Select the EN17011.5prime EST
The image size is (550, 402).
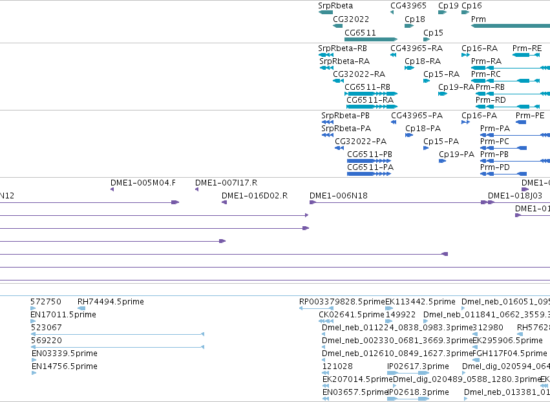(x=33, y=321)
